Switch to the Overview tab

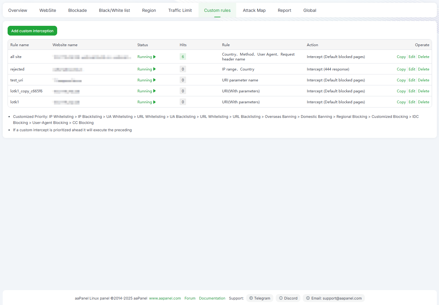pyautogui.click(x=18, y=10)
